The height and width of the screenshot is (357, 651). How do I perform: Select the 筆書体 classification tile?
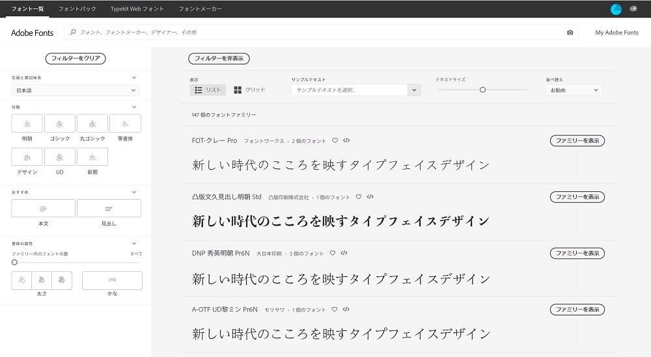(125, 124)
